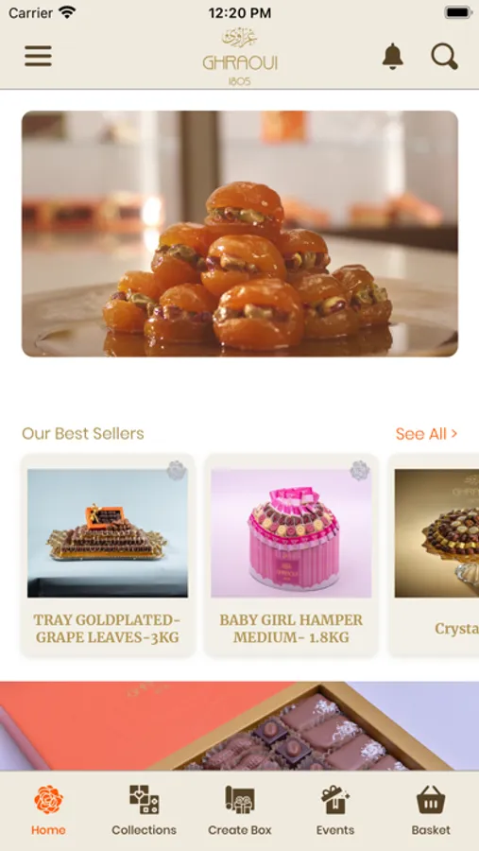479x851 pixels.
Task: Open the stuffed apricots banner image
Action: (240, 234)
